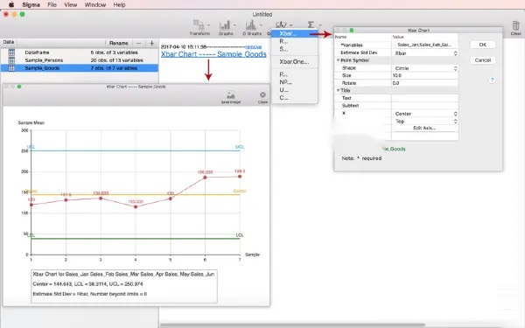Select the Sample_Persons data row
The image size is (525, 328).
80,60
